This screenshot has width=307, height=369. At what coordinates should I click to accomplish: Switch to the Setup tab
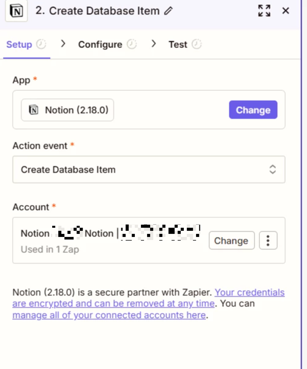19,44
